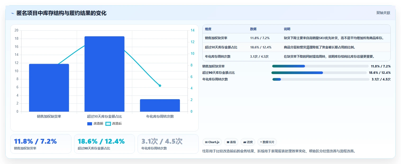Click x-axis label 销售加权缺货率
The image size is (401, 164).
coord(49,116)
